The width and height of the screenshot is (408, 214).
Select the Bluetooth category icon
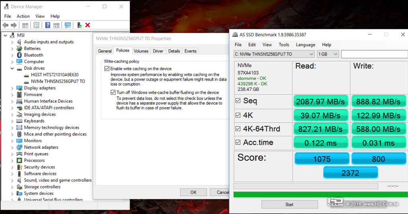(x=19, y=55)
